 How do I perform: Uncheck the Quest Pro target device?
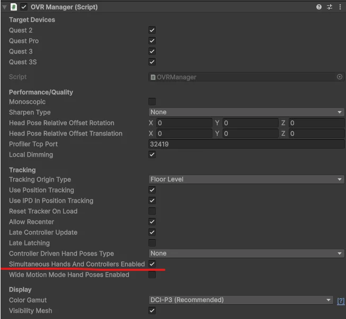click(152, 41)
